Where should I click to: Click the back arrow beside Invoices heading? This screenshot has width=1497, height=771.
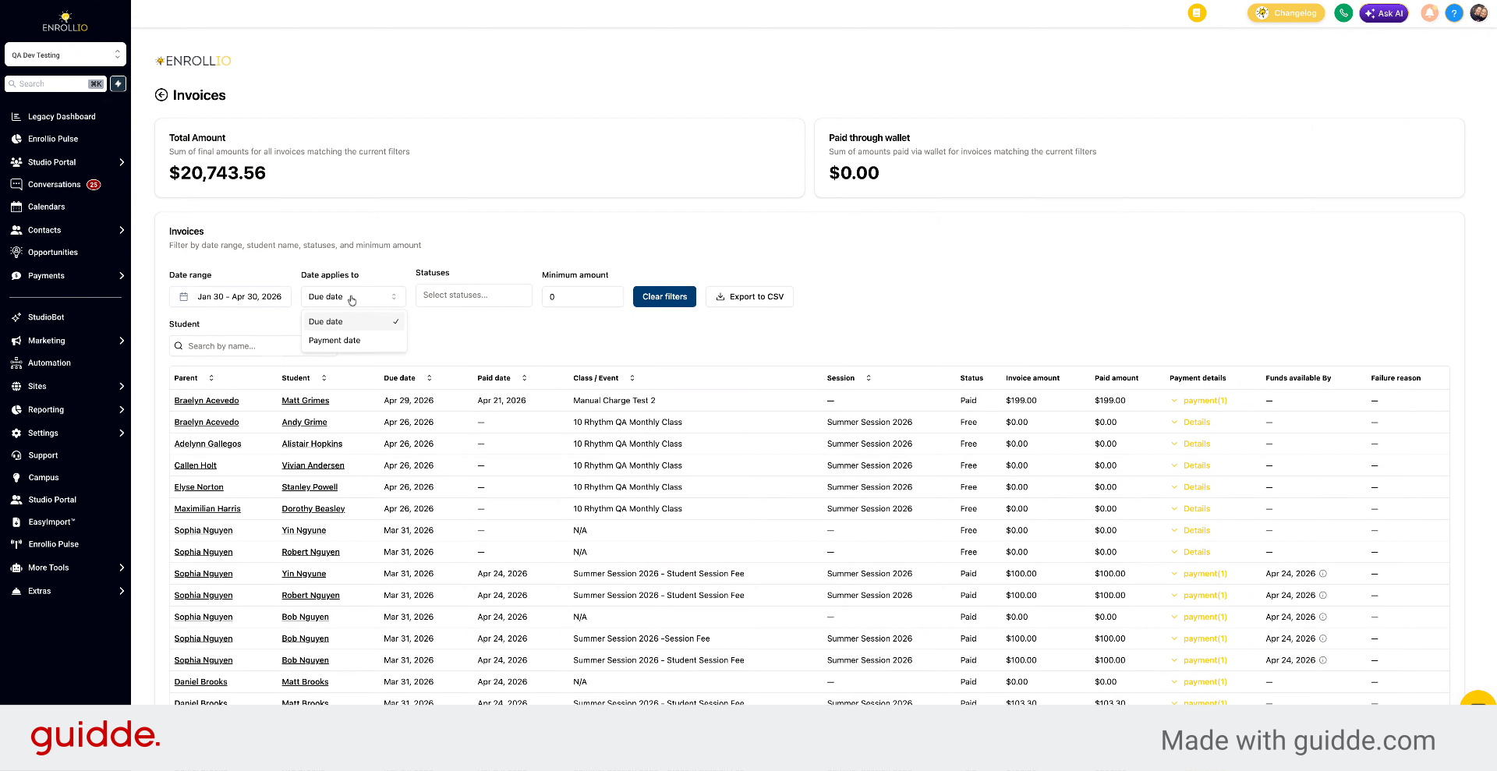click(x=161, y=95)
